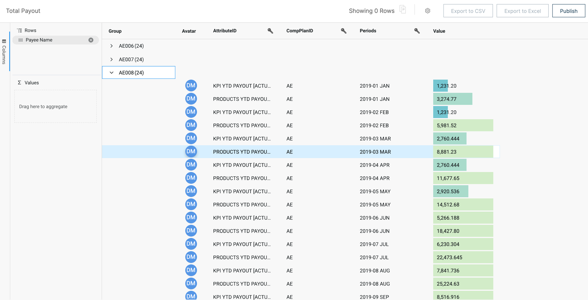Expand the AE006 group
Viewport: 588px width, 300px height.
coord(112,46)
